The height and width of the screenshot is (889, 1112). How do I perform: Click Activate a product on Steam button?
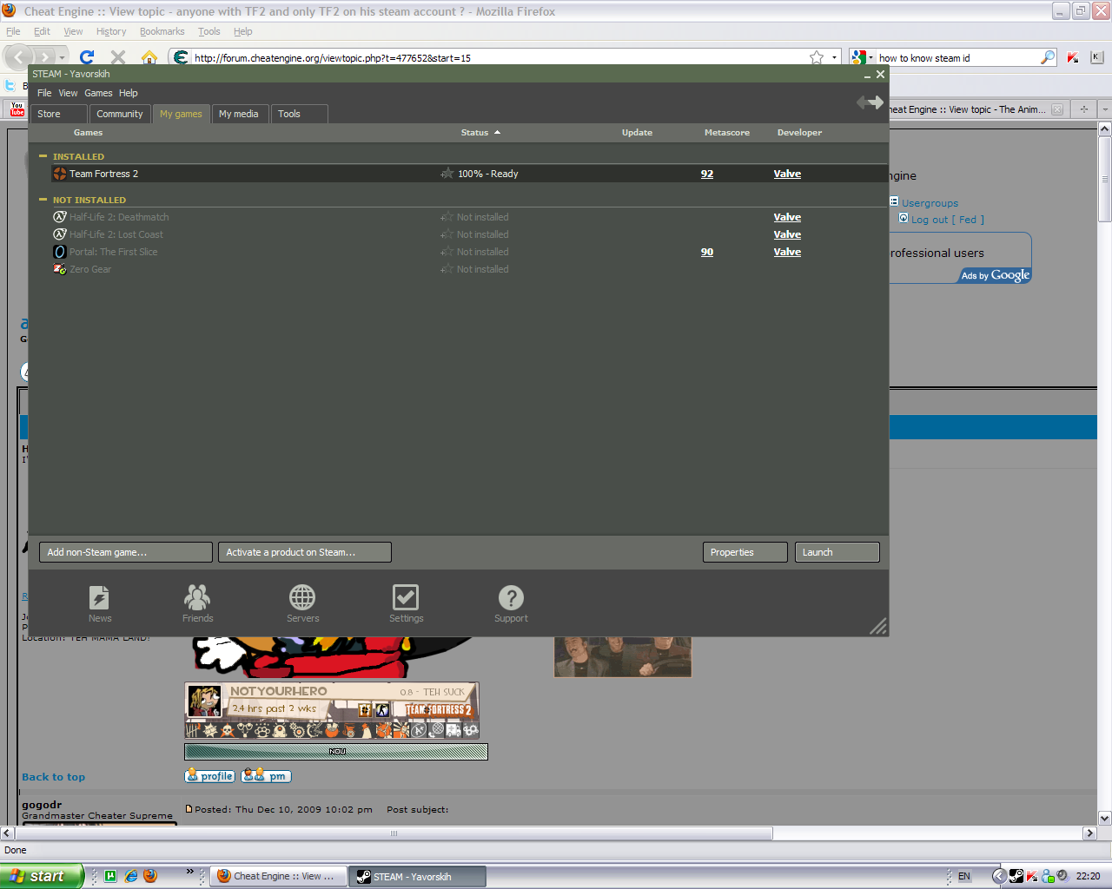tap(305, 552)
